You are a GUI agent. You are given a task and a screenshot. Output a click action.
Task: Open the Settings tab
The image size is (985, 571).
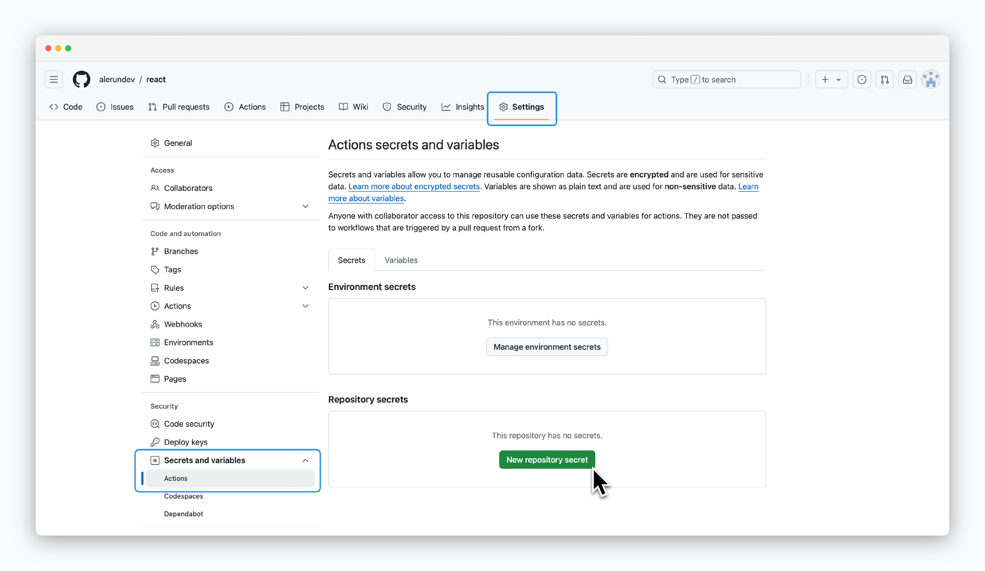pyautogui.click(x=521, y=107)
